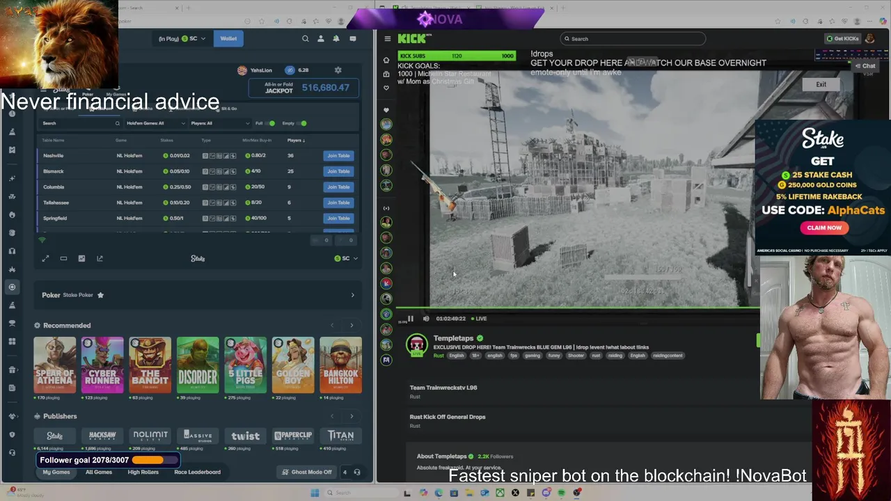Screen dimensions: 891x501
Task: Select Race Leaderboard tab
Action: coord(197,472)
